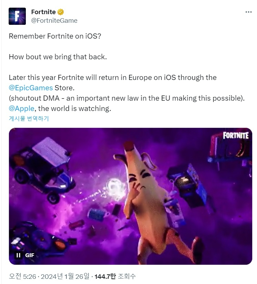Click the Fortnite logo watermark in GIF

(x=236, y=135)
